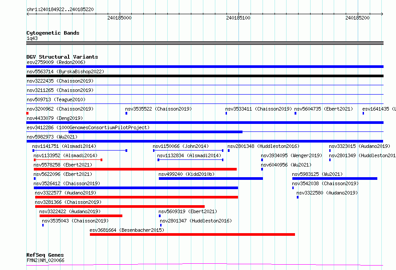
Task: Click the 240185000 ruler position label
Action: pyautogui.click(x=119, y=18)
